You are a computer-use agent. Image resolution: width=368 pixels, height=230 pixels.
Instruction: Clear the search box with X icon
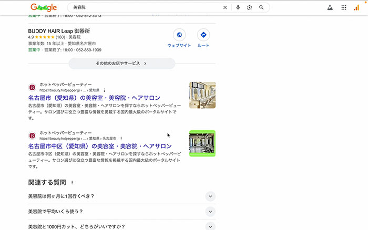(225, 7)
